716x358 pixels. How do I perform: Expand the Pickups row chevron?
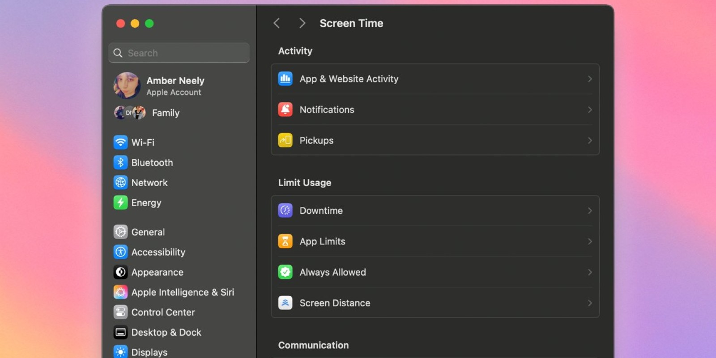[590, 141]
